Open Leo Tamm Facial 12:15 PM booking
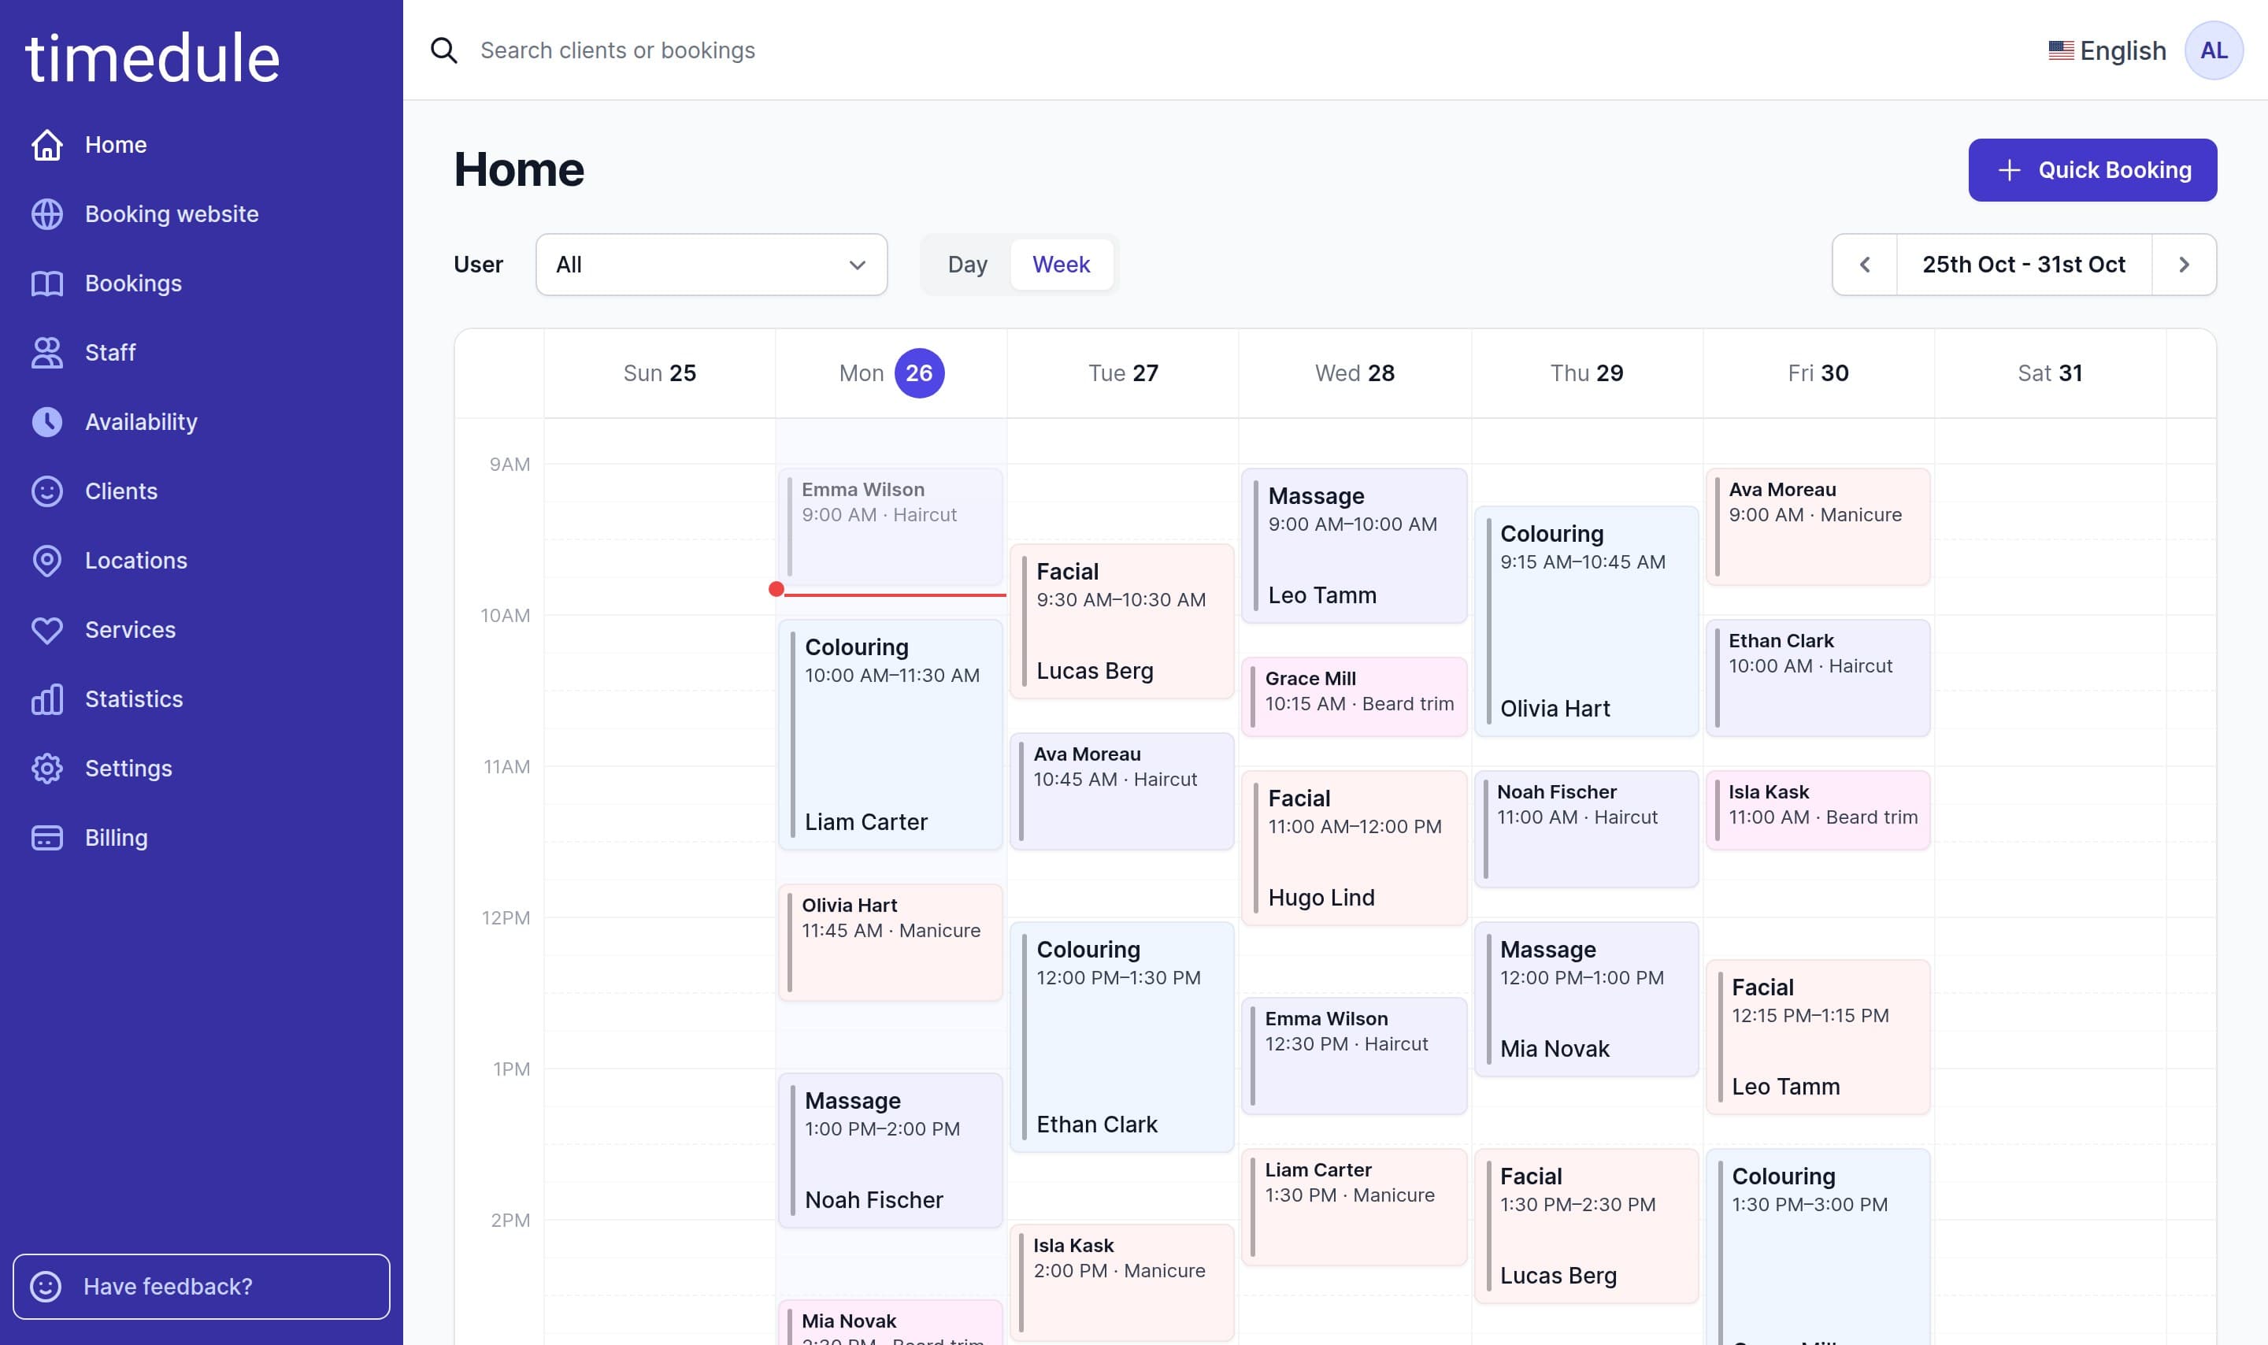2268x1345 pixels. (x=1818, y=1037)
